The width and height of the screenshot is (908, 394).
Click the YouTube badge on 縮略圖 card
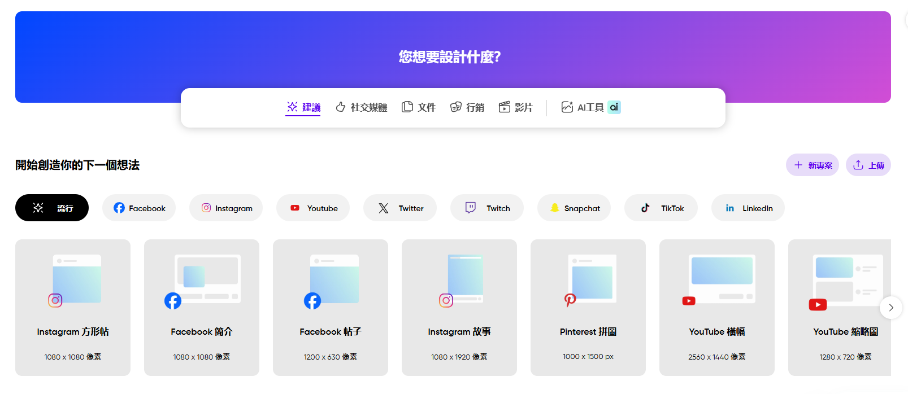(x=818, y=305)
